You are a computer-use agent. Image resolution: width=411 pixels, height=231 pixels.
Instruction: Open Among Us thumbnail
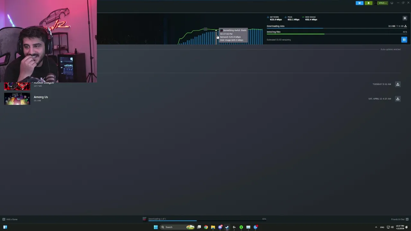coord(17,98)
